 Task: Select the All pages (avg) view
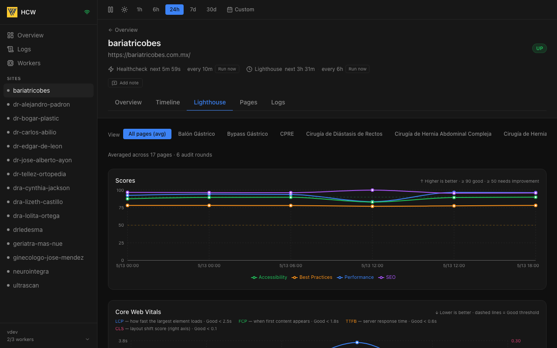tap(147, 134)
